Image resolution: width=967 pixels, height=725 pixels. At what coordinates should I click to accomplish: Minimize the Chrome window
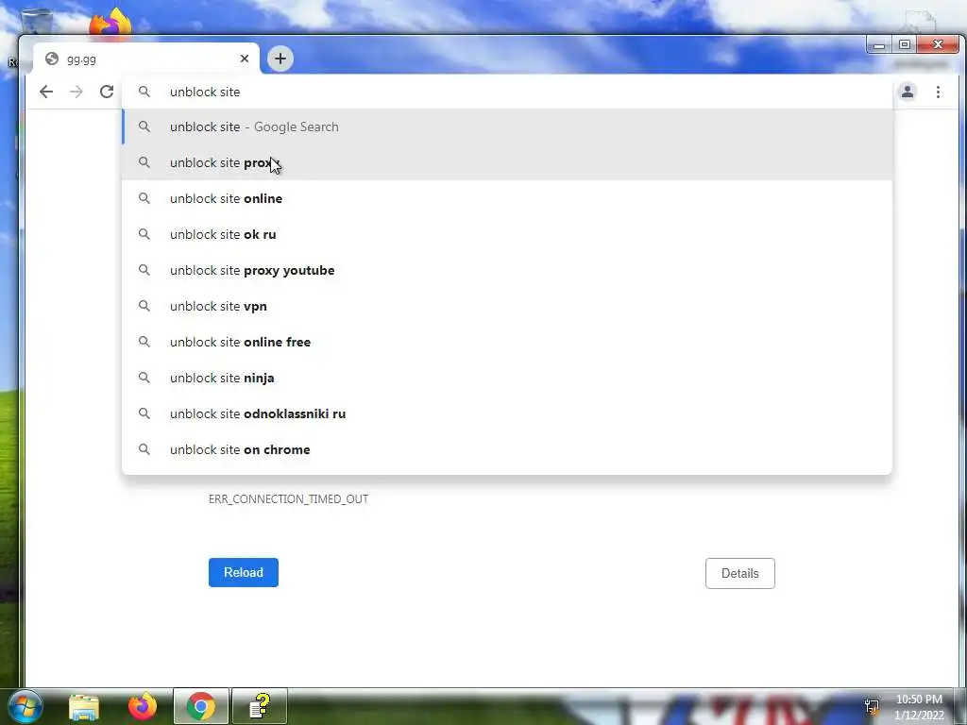879,45
